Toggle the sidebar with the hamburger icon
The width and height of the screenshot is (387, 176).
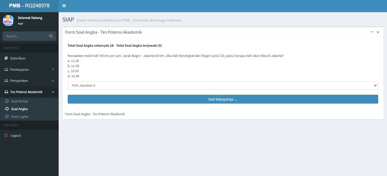[64, 6]
